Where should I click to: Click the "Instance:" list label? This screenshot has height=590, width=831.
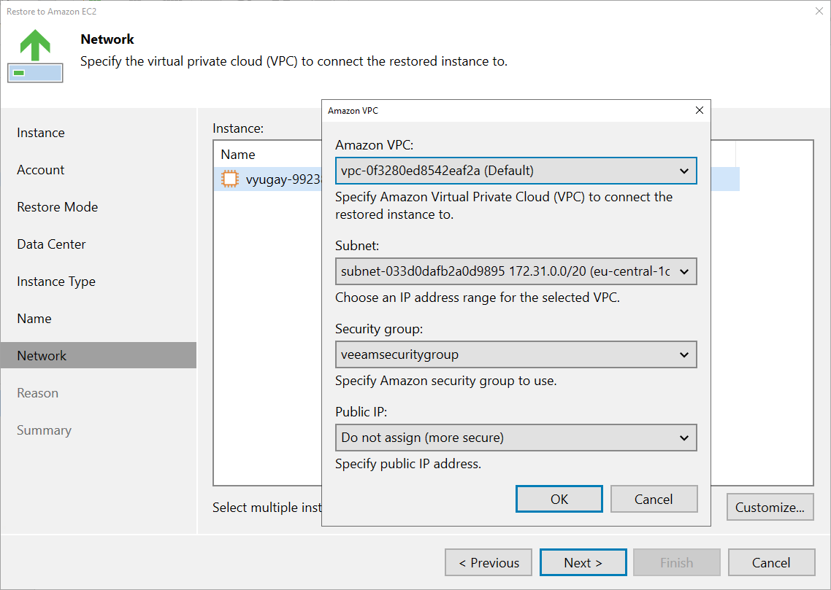pos(238,128)
